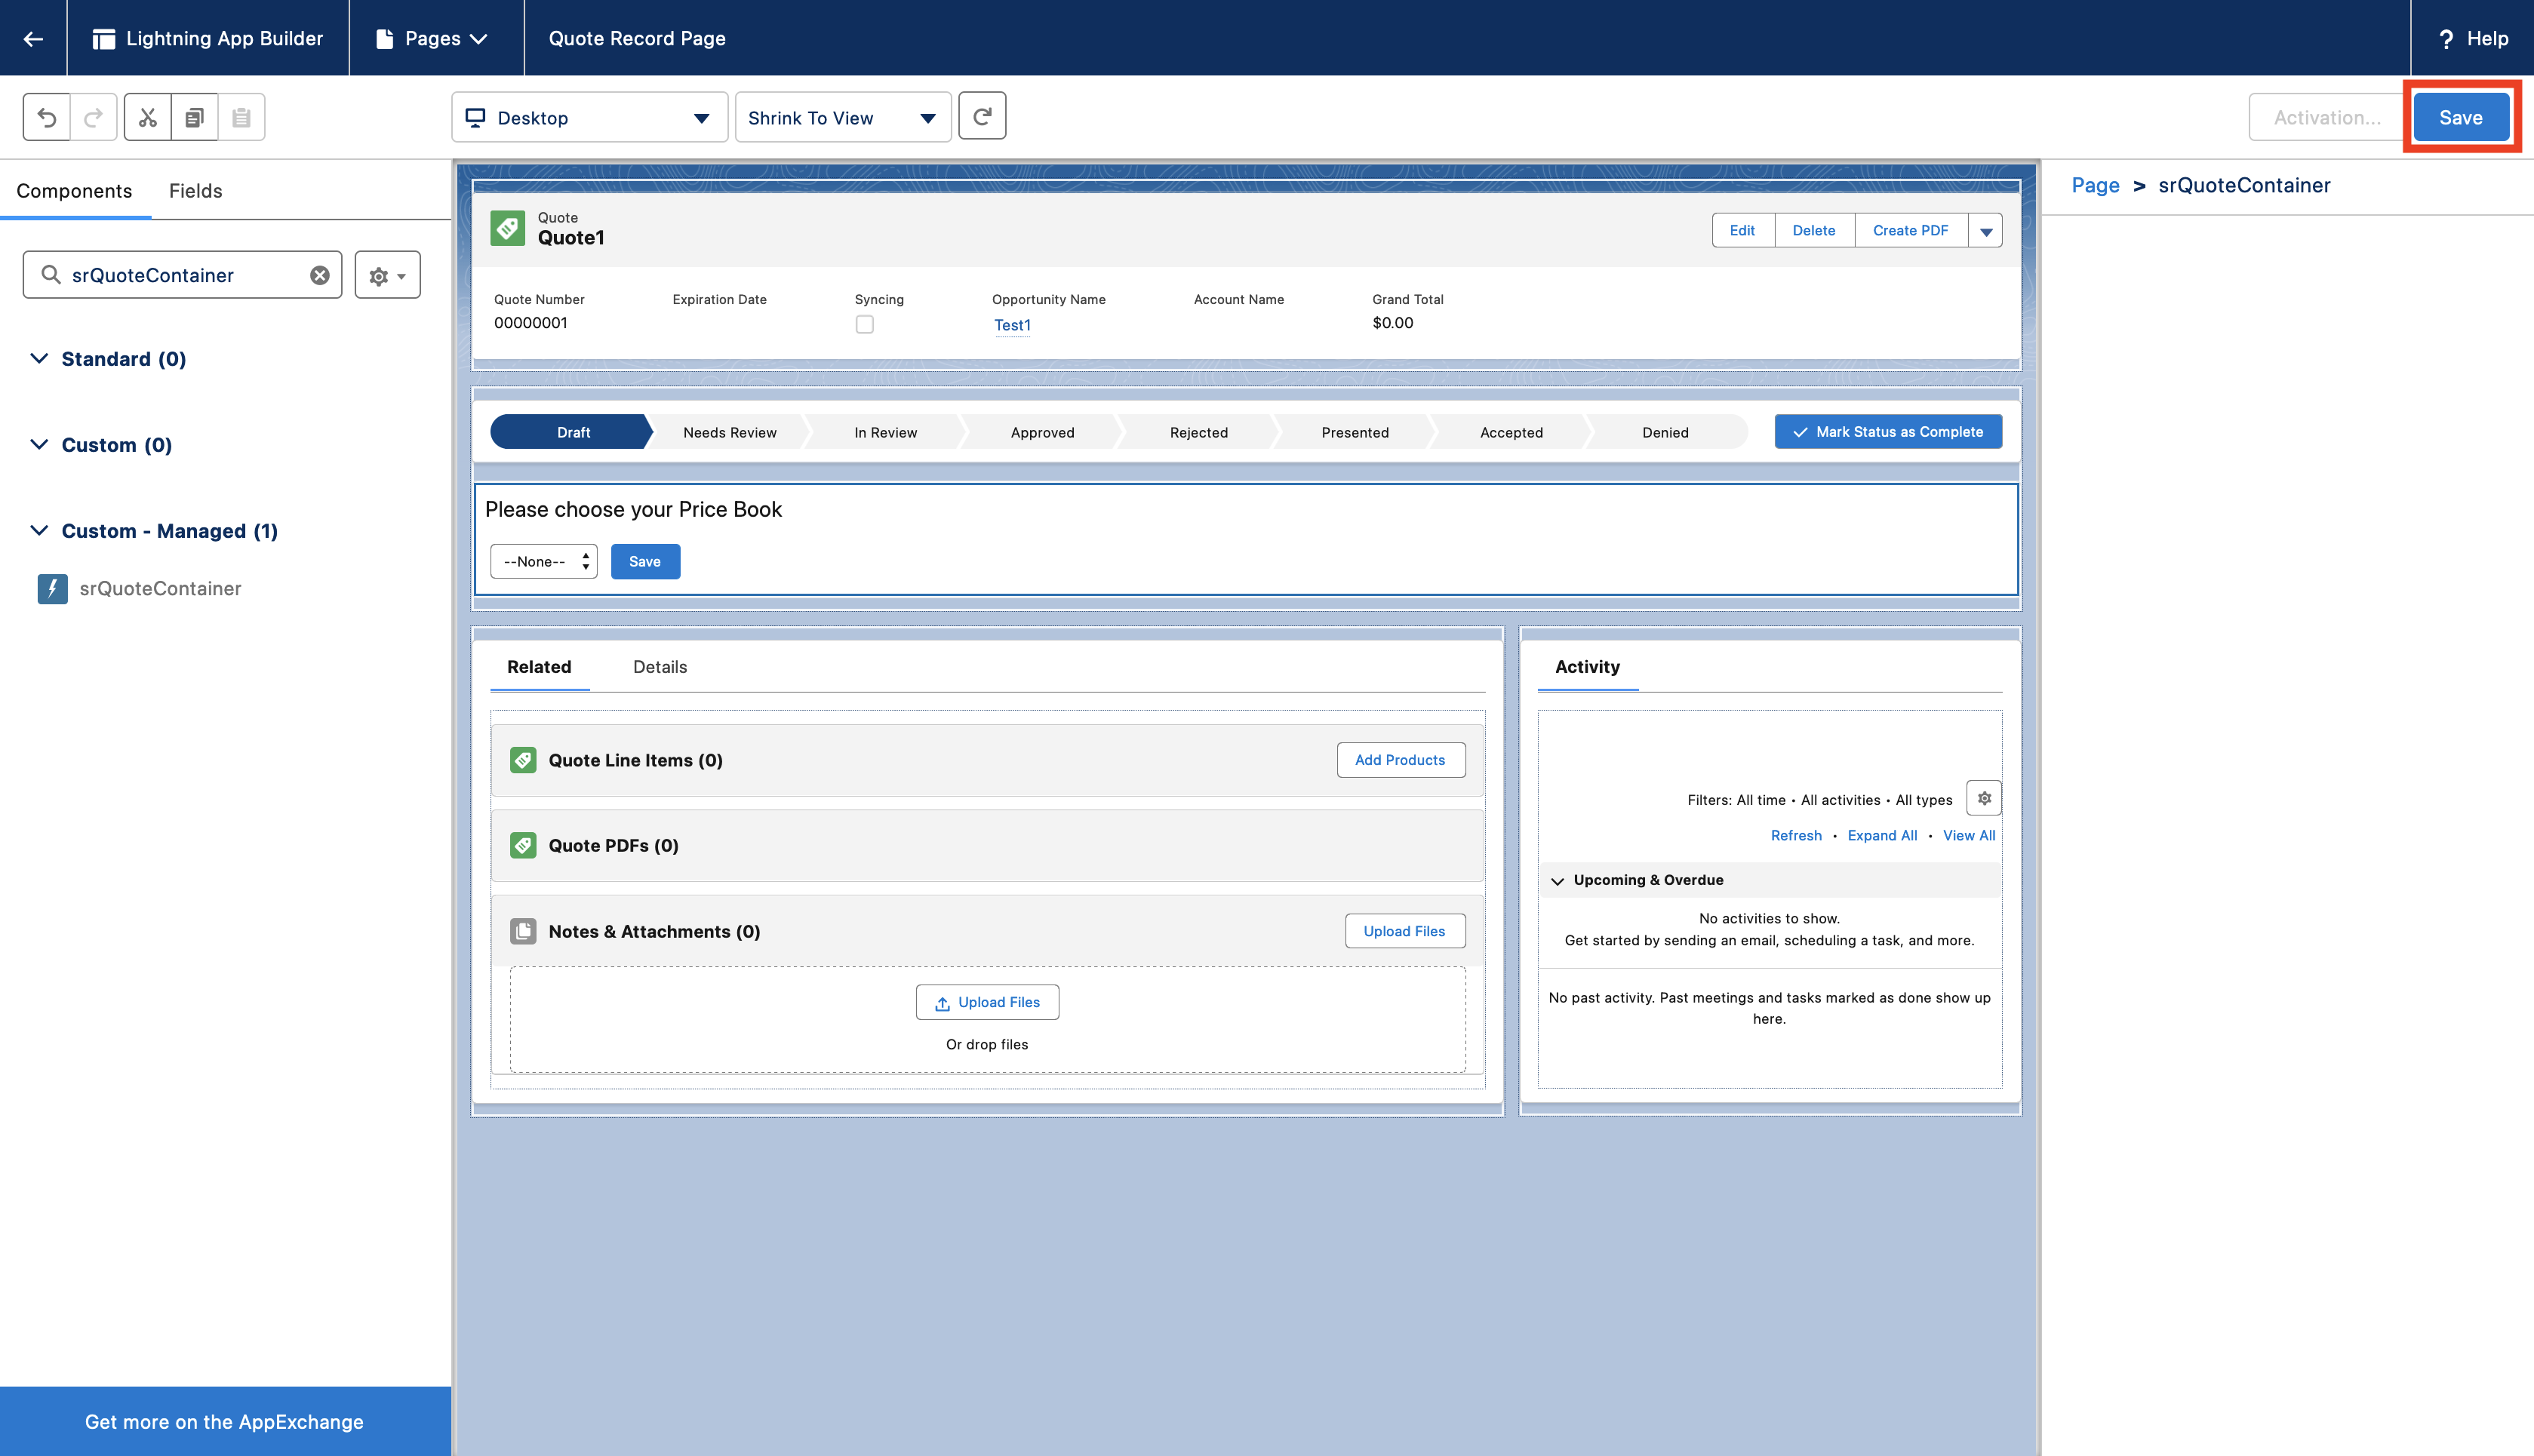2534x1456 pixels.
Task: Collapse the Standard components section
Action: [x=39, y=358]
